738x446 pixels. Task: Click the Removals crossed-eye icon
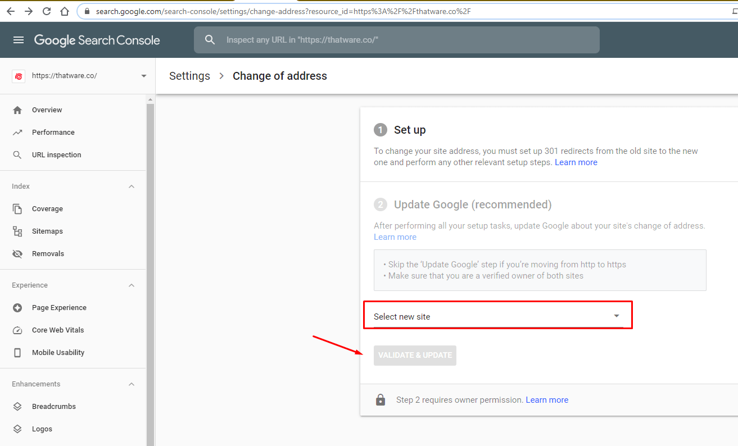click(17, 254)
